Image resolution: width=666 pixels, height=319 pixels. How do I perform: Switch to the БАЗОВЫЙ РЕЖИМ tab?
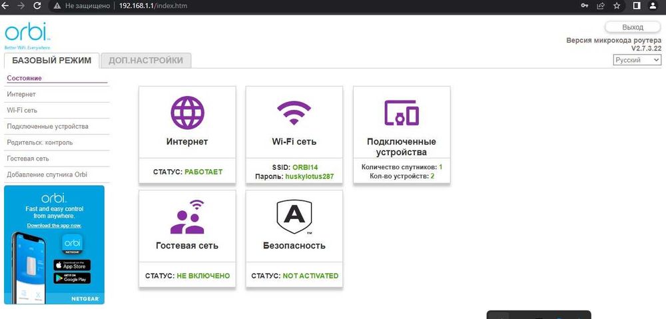tap(51, 61)
